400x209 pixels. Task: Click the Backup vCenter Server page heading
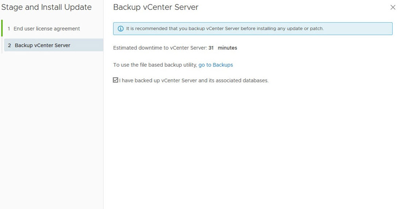pyautogui.click(x=156, y=7)
